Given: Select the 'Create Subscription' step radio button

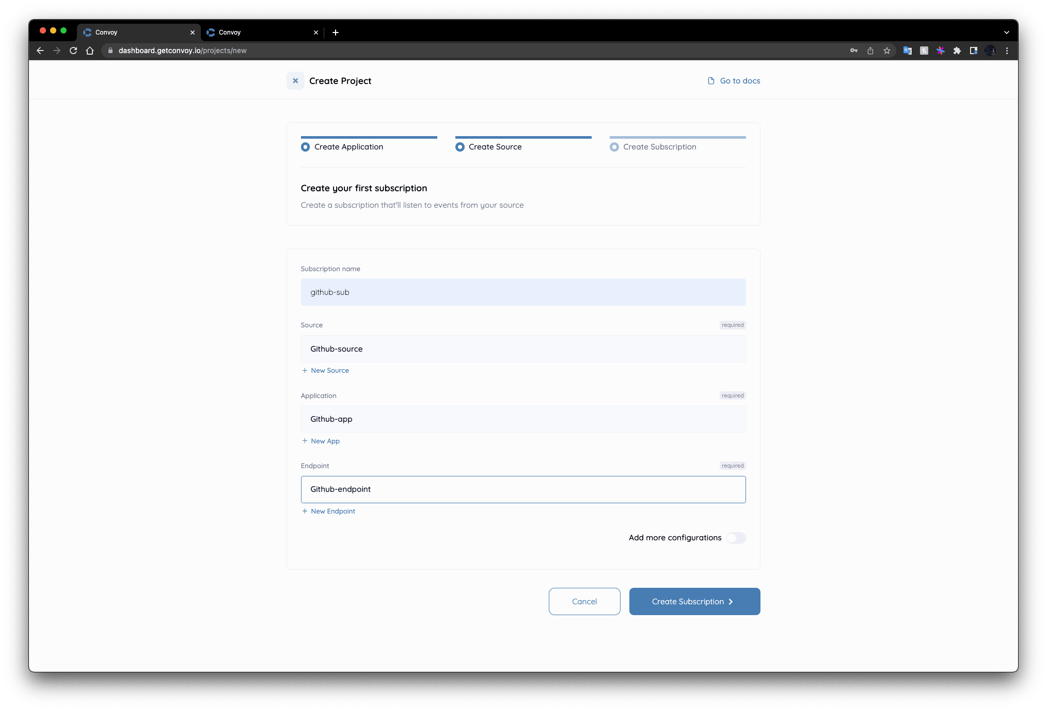Looking at the screenshot, I should pos(614,146).
